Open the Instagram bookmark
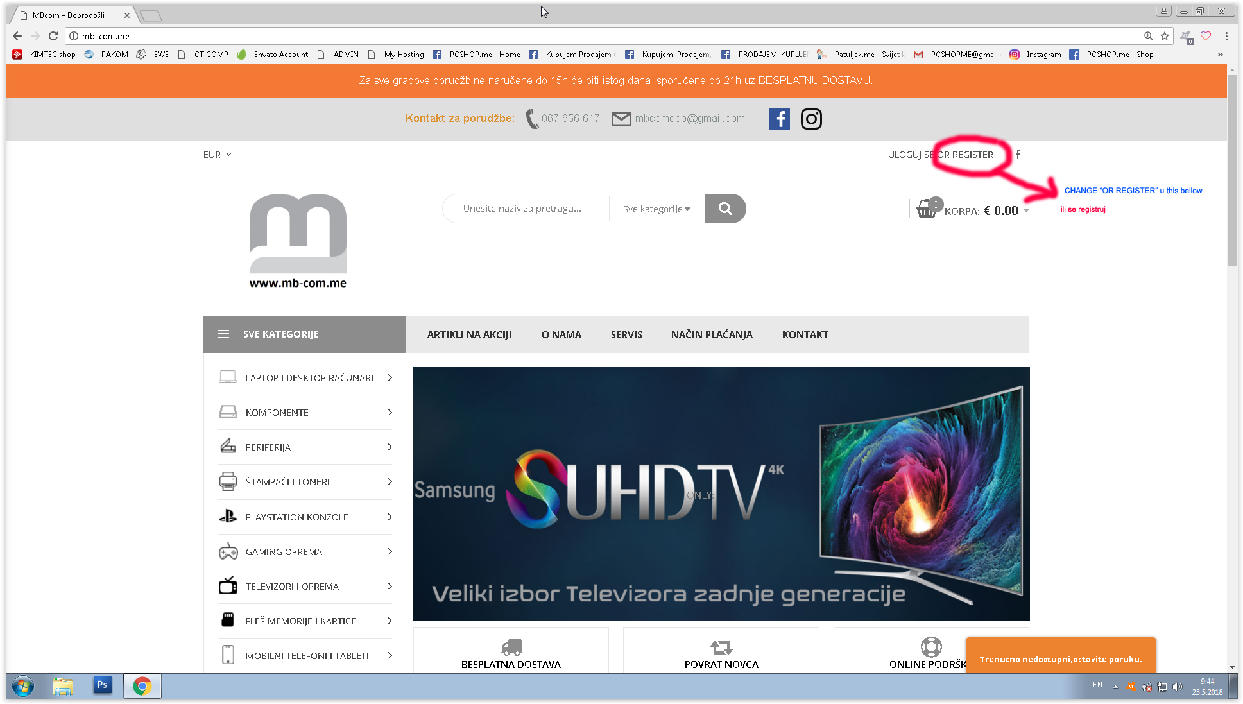 point(1035,55)
